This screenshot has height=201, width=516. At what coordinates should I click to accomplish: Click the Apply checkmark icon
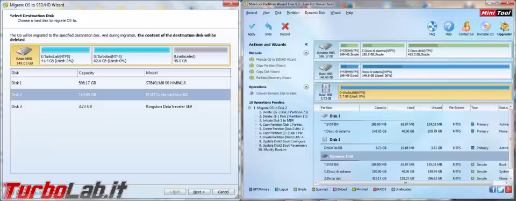[252, 26]
